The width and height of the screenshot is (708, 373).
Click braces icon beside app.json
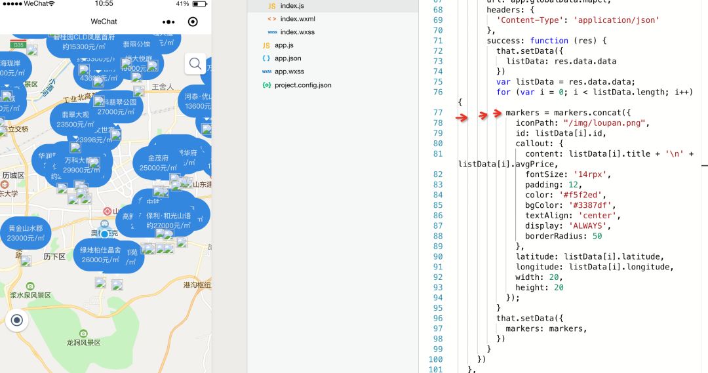(266, 58)
